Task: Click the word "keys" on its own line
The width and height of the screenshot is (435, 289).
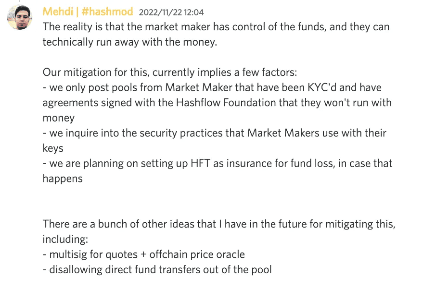Action: [x=53, y=148]
